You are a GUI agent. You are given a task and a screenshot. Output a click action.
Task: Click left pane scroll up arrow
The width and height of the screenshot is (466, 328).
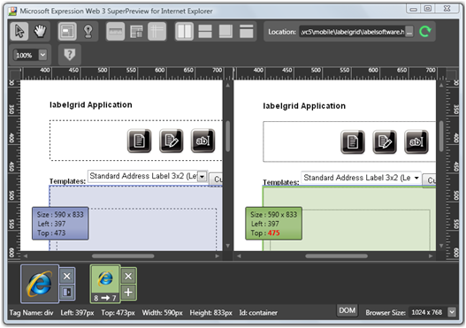coord(228,85)
